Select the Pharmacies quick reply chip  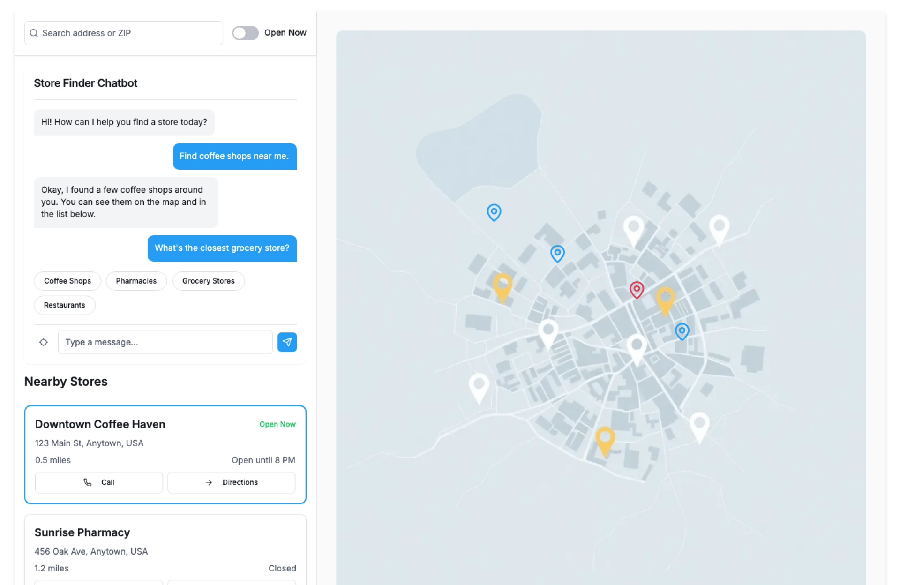(136, 281)
